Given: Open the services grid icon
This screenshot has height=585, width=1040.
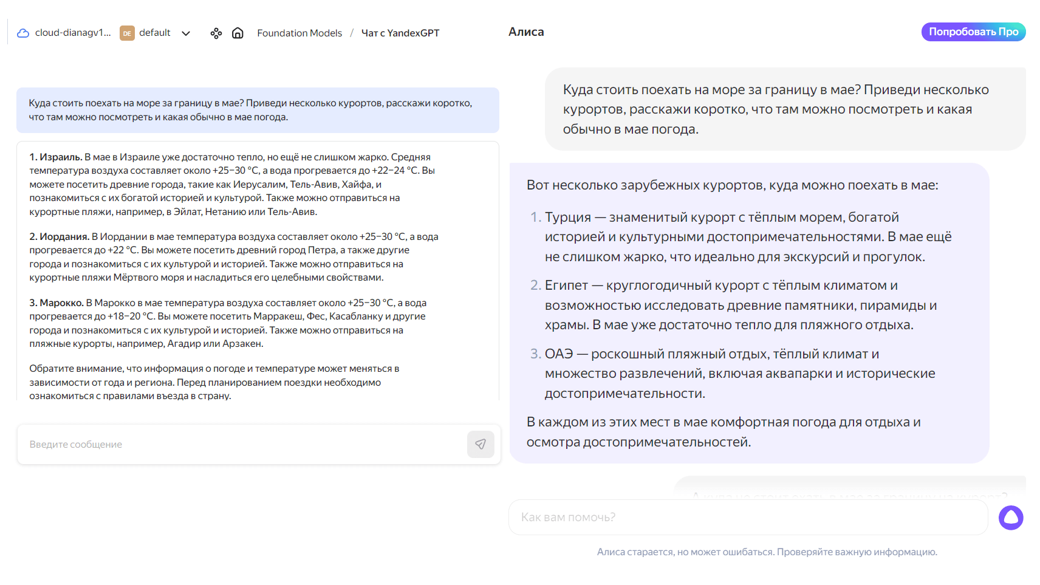Looking at the screenshot, I should (x=216, y=33).
